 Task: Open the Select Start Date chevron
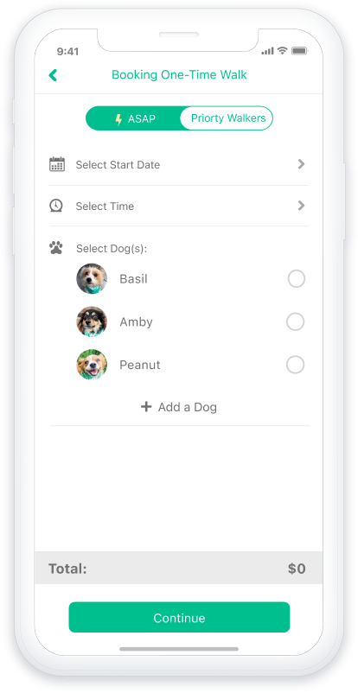[x=301, y=164]
